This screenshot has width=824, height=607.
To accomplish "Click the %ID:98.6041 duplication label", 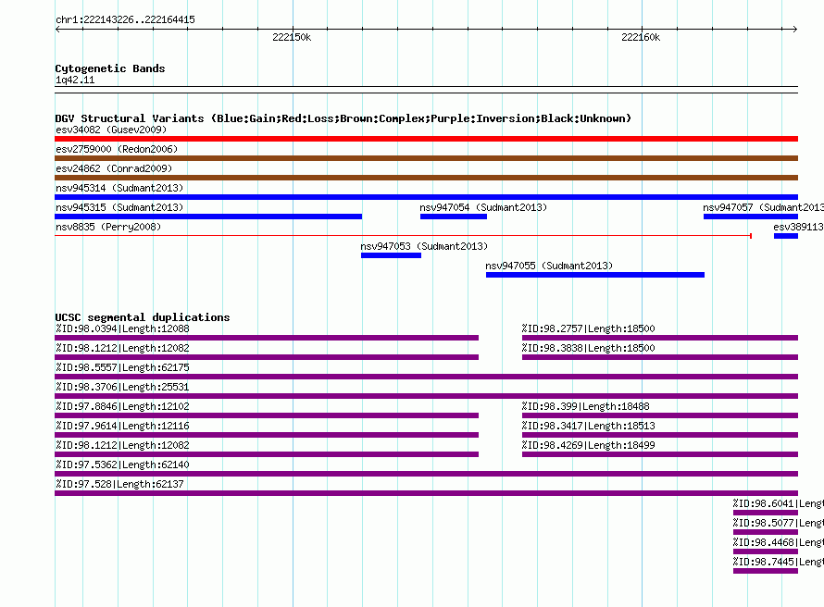I will click(779, 503).
